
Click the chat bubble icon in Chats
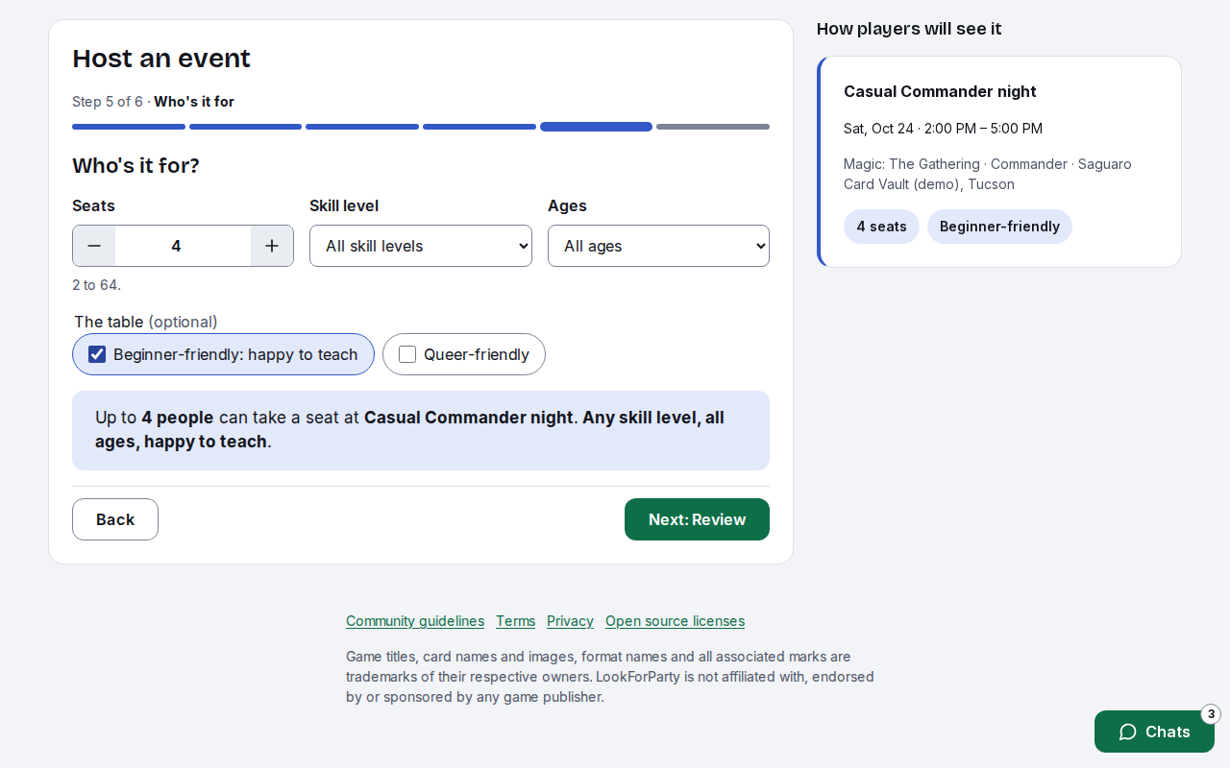coord(1128,732)
